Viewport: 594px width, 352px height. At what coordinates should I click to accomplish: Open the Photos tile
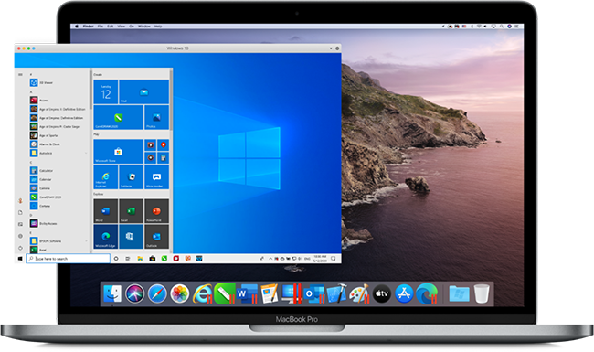(157, 117)
